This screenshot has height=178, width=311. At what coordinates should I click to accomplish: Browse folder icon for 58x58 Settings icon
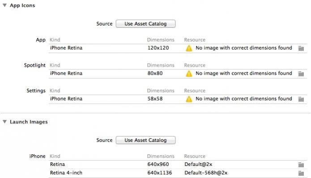click(301, 99)
